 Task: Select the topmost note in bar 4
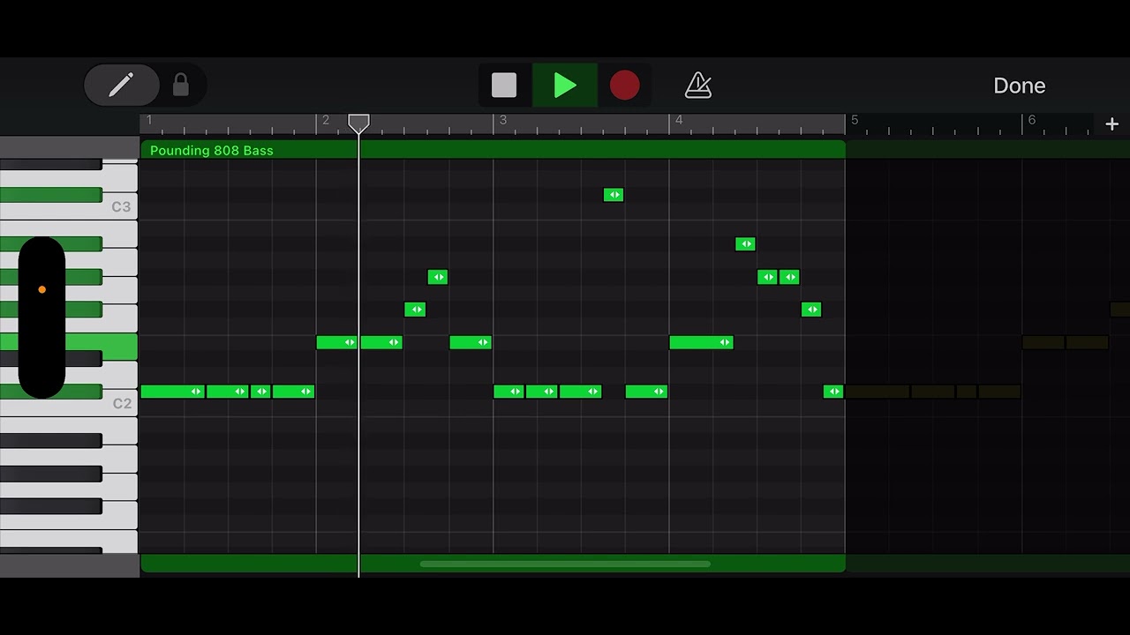(x=745, y=244)
